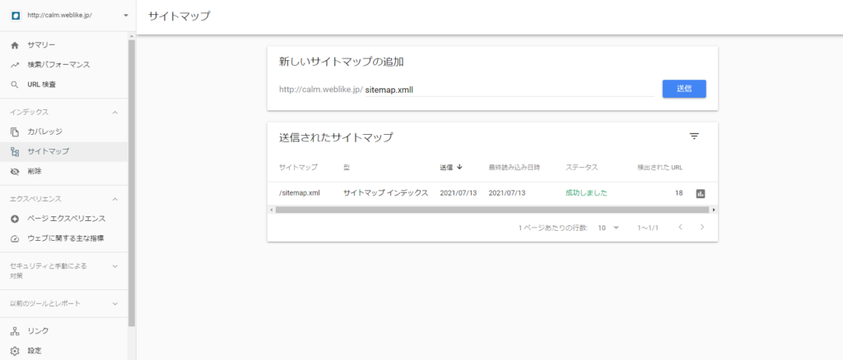Open sitemap.xml bar chart report icon
The width and height of the screenshot is (843, 360).
pyautogui.click(x=701, y=193)
